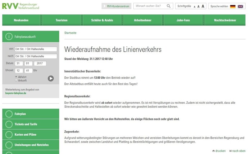Open the RVV-Kundenzentrum button
This screenshot has width=251, height=154.
tap(116, 6)
